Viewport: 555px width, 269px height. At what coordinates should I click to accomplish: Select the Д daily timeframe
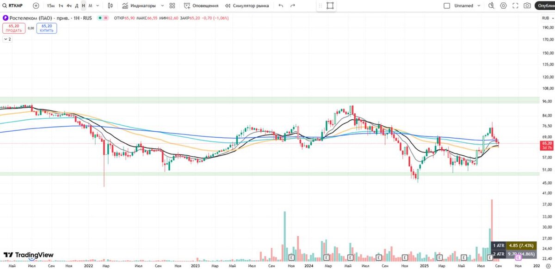77,6
